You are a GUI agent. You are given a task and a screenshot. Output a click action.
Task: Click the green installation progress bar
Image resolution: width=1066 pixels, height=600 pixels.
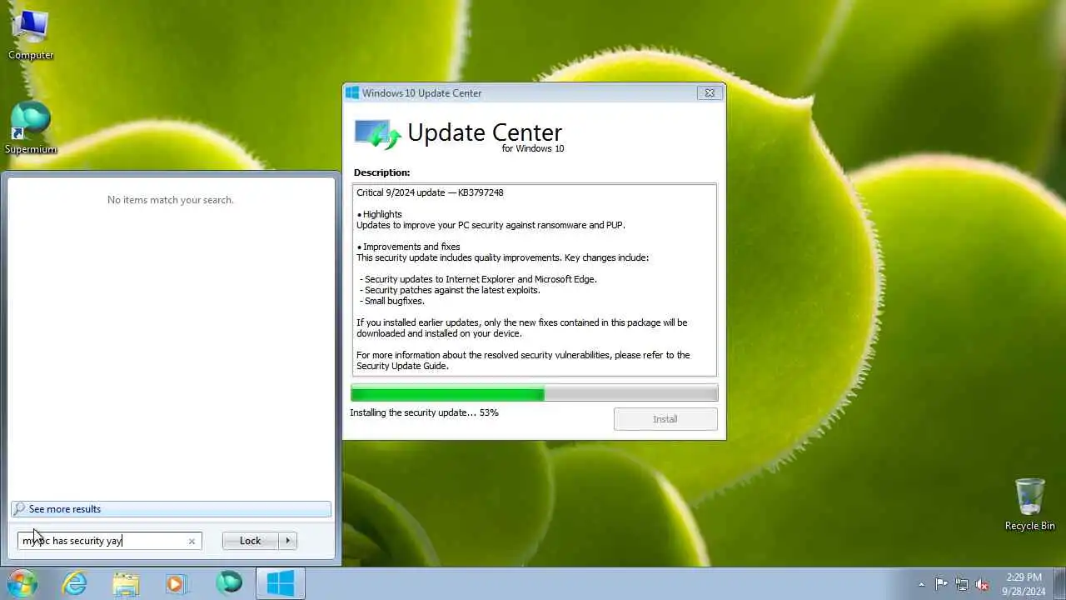tap(534, 393)
